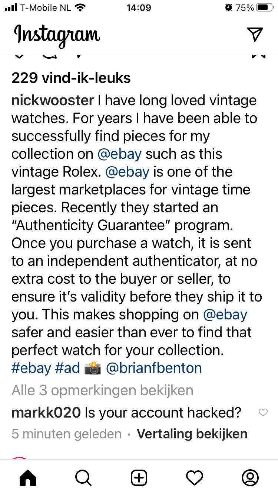278x496 pixels.
Task: Like markk020's comment with the heart
Action: [263, 412]
